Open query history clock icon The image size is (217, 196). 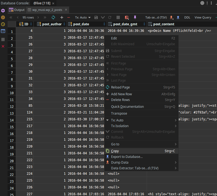[3, 24]
